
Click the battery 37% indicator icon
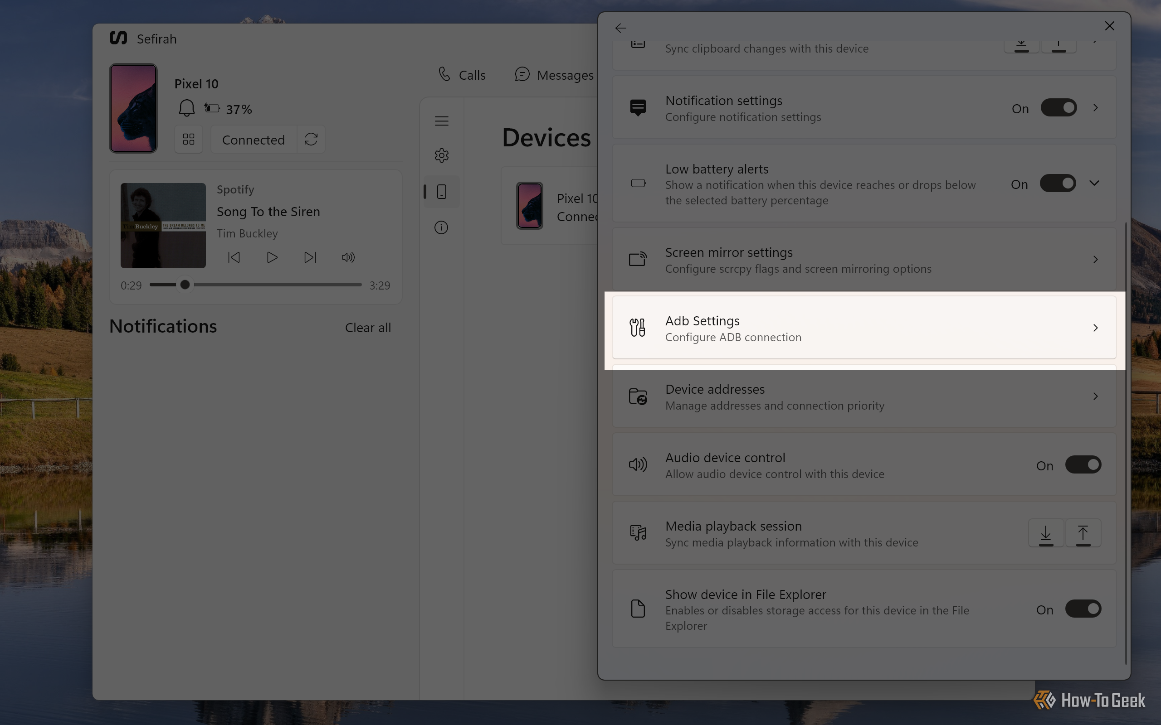pos(212,108)
